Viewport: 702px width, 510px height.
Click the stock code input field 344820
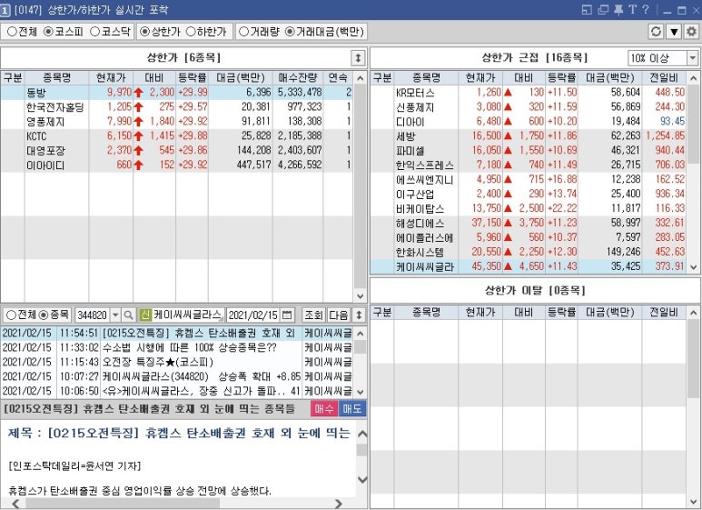pyautogui.click(x=93, y=315)
